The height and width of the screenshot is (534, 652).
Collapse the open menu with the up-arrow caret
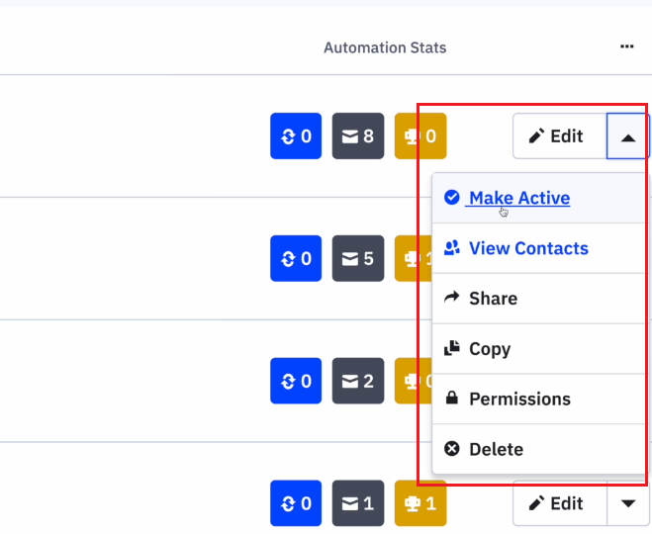(628, 137)
